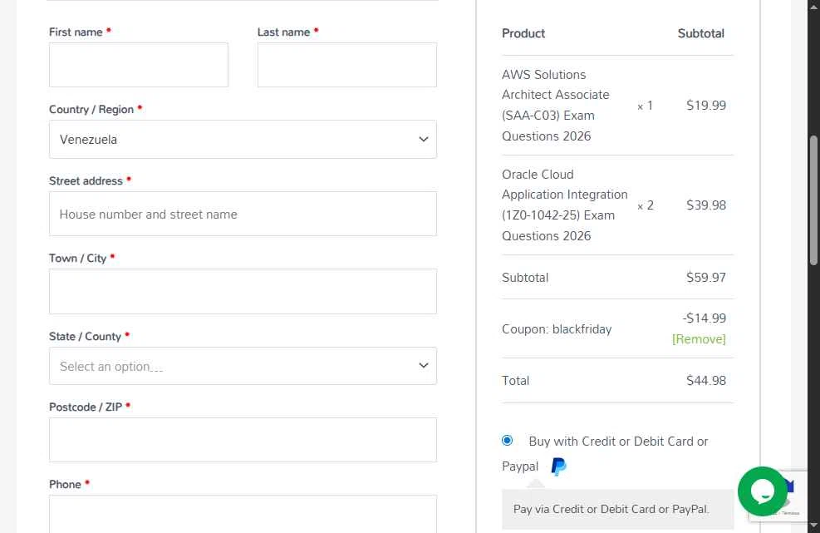Click the Postcode / ZIP field
This screenshot has width=820, height=533.
point(243,440)
